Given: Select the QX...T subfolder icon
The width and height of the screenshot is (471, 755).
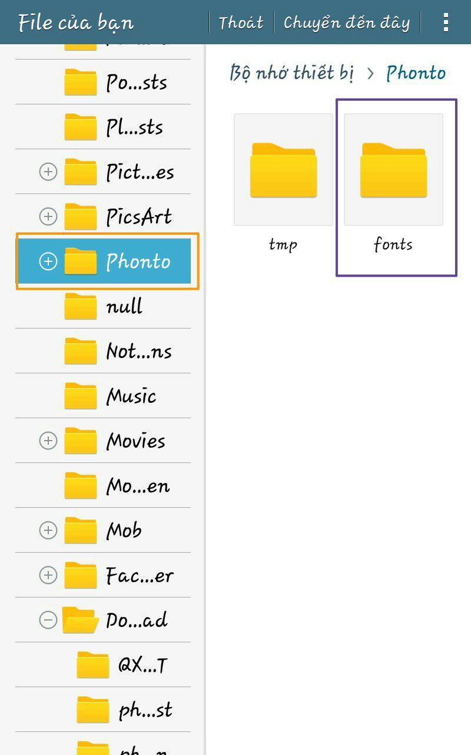Looking at the screenshot, I should coord(93,665).
